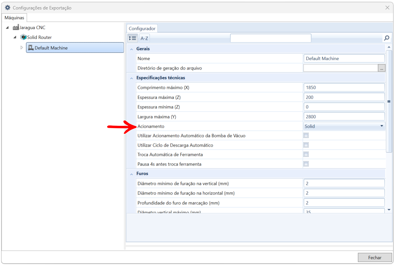
Task: Click the Comprimento máximo (X) label
Action: [163, 88]
